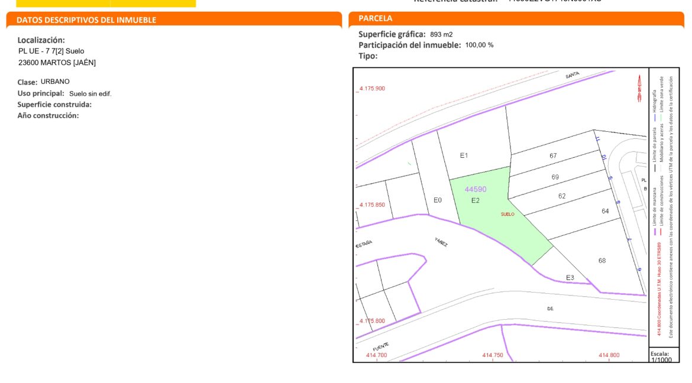Click the 'Año construcción:' label
This screenshot has width=692, height=383.
point(48,116)
